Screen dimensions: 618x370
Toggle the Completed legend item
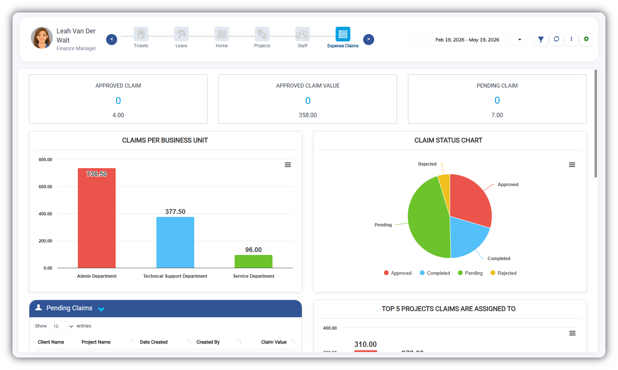(x=435, y=273)
